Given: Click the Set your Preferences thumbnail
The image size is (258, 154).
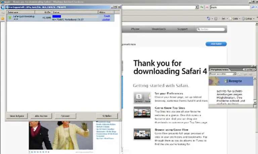Looking at the screenshot, I should (142, 98).
